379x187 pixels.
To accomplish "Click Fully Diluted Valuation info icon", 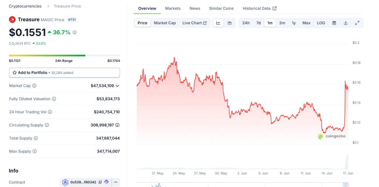I will click(x=54, y=99).
